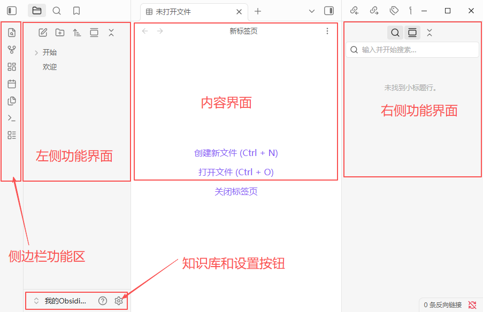Screen dimensions: 483x312
Task: Expand the 开始 folder chevron
Action: pos(36,52)
